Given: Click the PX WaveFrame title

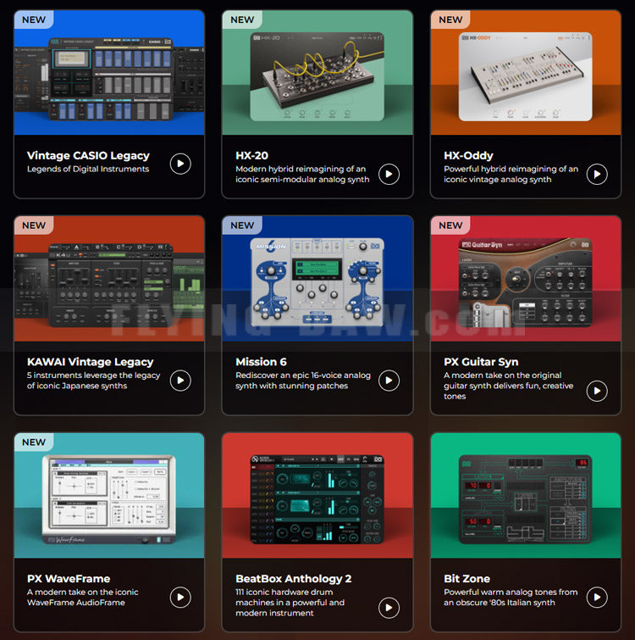Looking at the screenshot, I should (x=69, y=579).
